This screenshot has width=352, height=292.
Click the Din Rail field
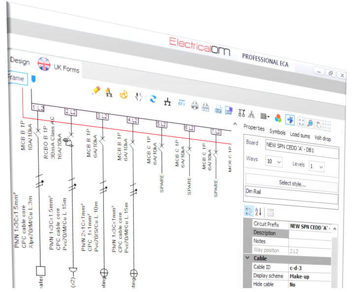291,195
